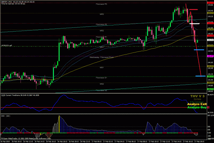The image size is (214, 143).
Task: Click the 141.05 price scale value
Action: (211, 80)
